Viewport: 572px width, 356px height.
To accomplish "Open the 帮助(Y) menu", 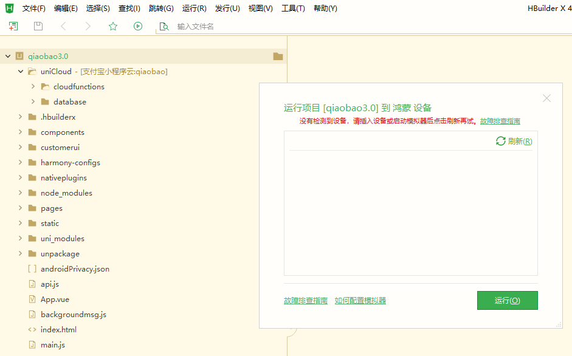I will pos(325,9).
